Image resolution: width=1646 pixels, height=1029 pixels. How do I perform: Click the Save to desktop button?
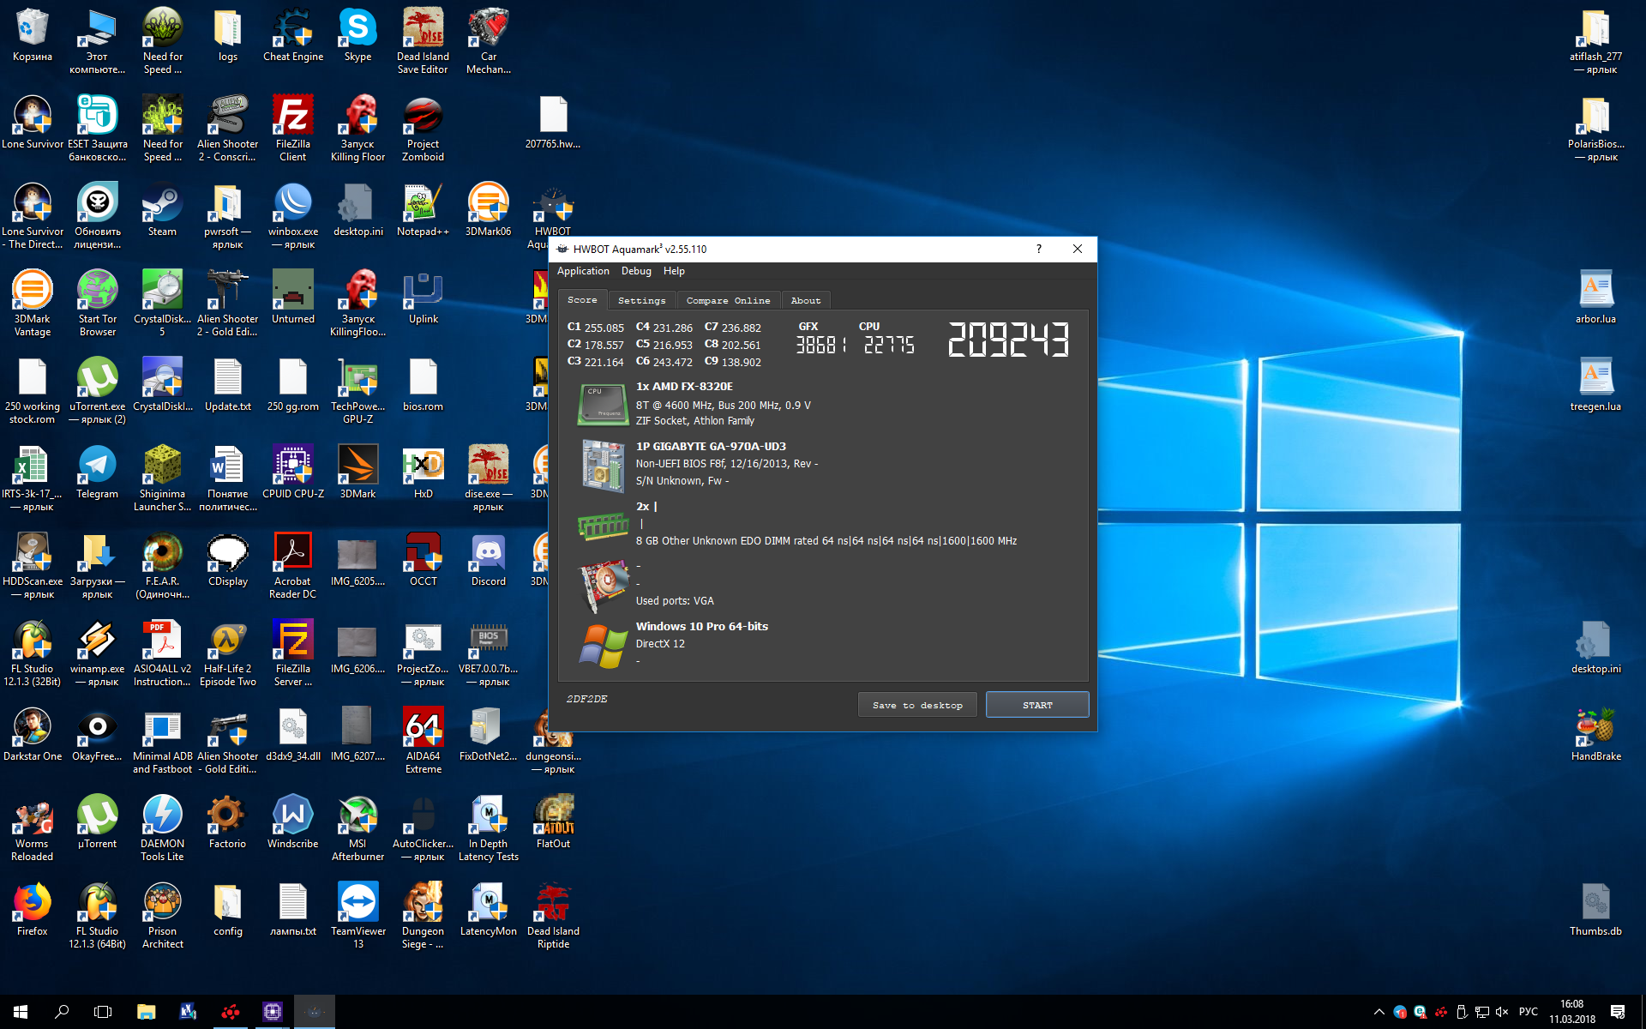point(917,705)
